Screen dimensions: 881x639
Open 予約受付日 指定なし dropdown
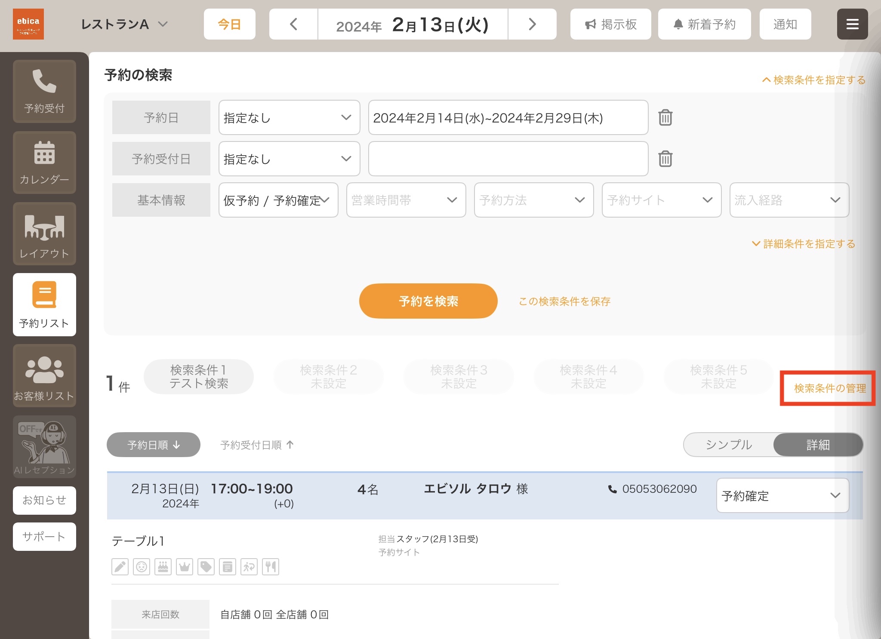click(289, 159)
